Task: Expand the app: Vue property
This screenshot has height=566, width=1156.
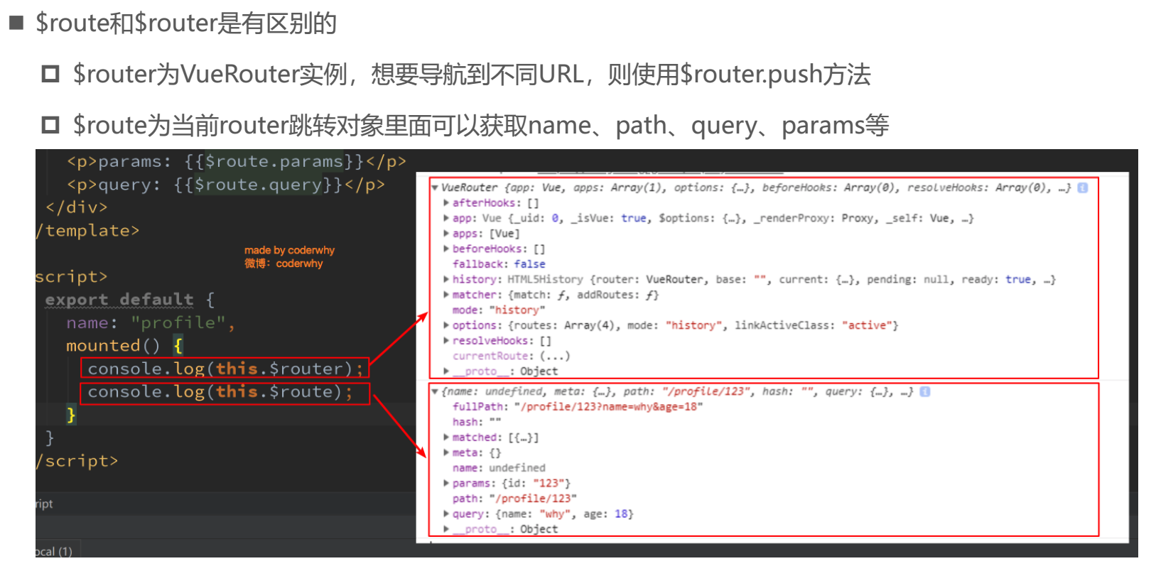Action: click(x=446, y=219)
